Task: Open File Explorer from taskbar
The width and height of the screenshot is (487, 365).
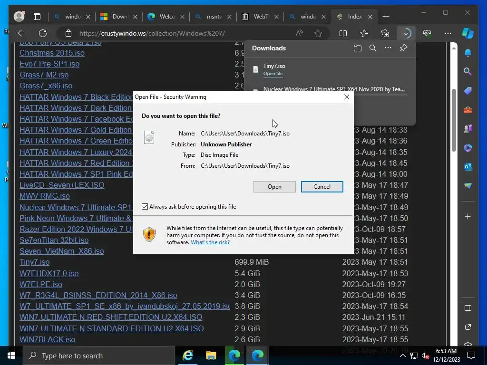Action: coord(211,355)
